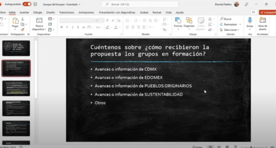The width and height of the screenshot is (276, 148).
Task: Expand the Reemplazar dropdown arrow
Action: [239, 24]
